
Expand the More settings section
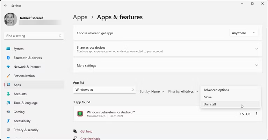(x=167, y=65)
